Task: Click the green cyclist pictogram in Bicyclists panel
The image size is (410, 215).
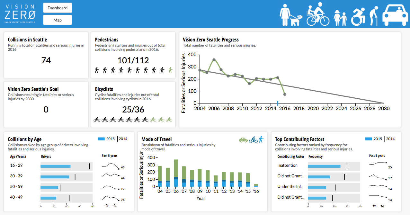Action: coord(169,119)
